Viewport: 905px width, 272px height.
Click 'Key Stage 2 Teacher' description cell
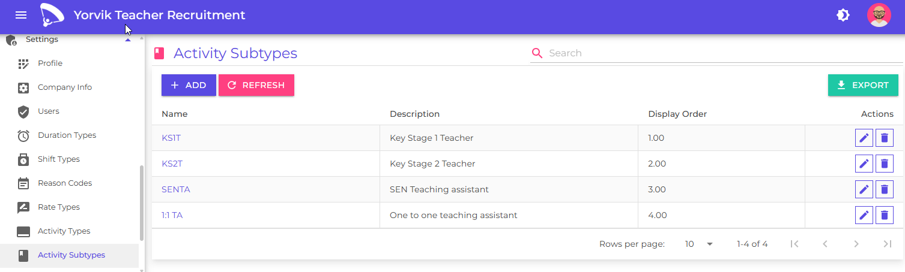(432, 164)
